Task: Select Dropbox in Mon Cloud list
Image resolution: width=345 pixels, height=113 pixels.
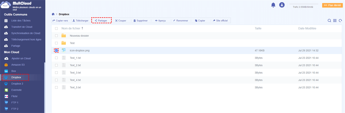Action: [16, 77]
